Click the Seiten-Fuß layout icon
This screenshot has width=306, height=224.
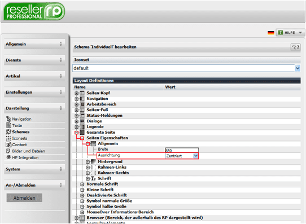pyautogui.click(x=82, y=110)
